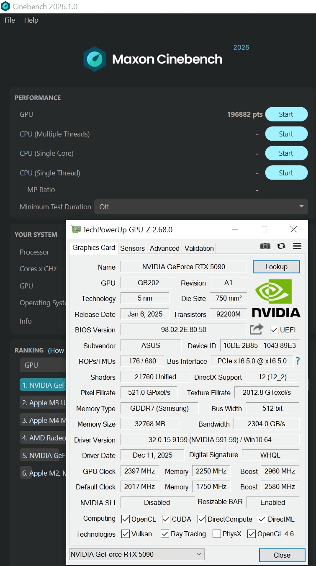
Task: Toggle the DirectML checkbox
Action: [x=262, y=519]
